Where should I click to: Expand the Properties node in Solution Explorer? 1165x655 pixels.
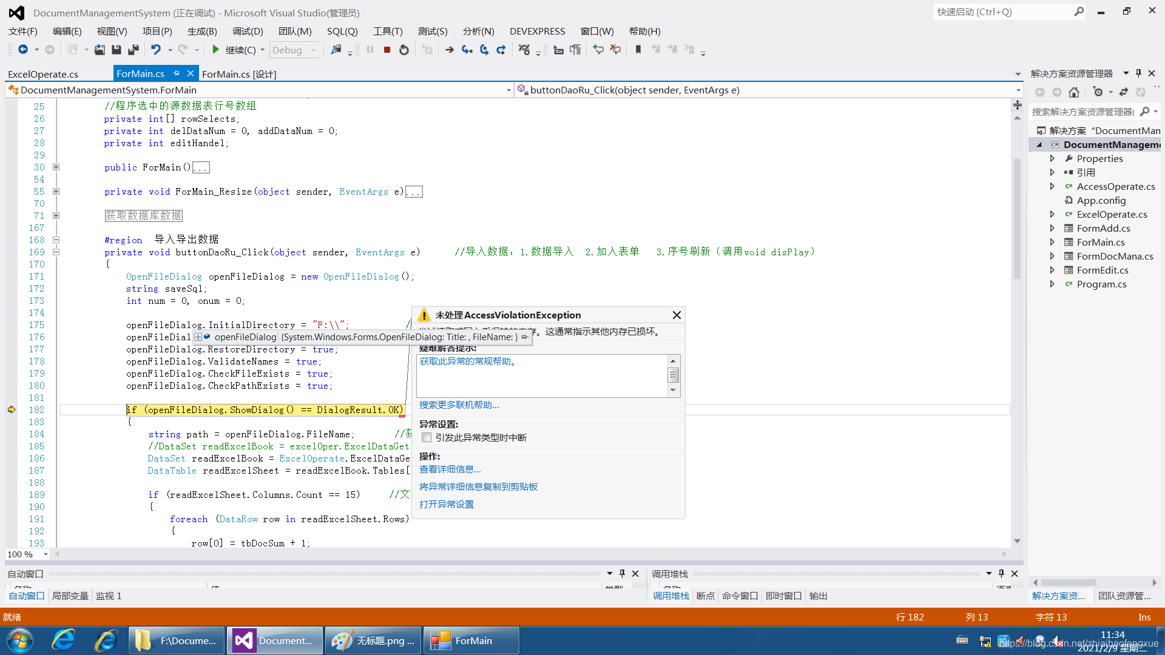point(1053,158)
